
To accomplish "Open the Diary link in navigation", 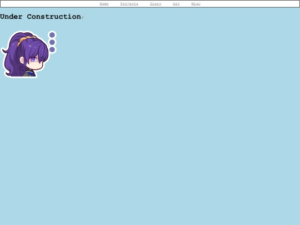I will [156, 4].
